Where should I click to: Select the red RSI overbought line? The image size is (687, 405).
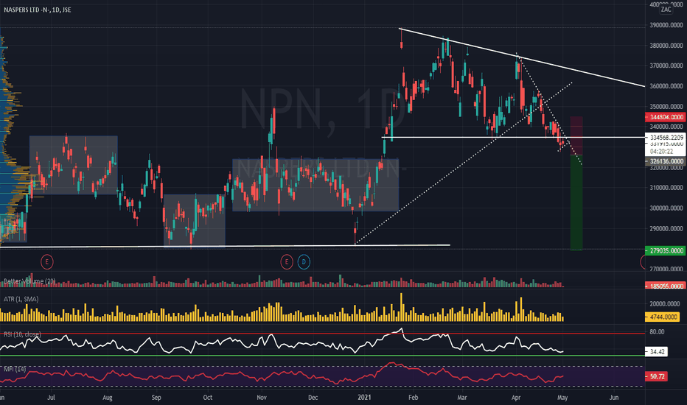(x=322, y=333)
